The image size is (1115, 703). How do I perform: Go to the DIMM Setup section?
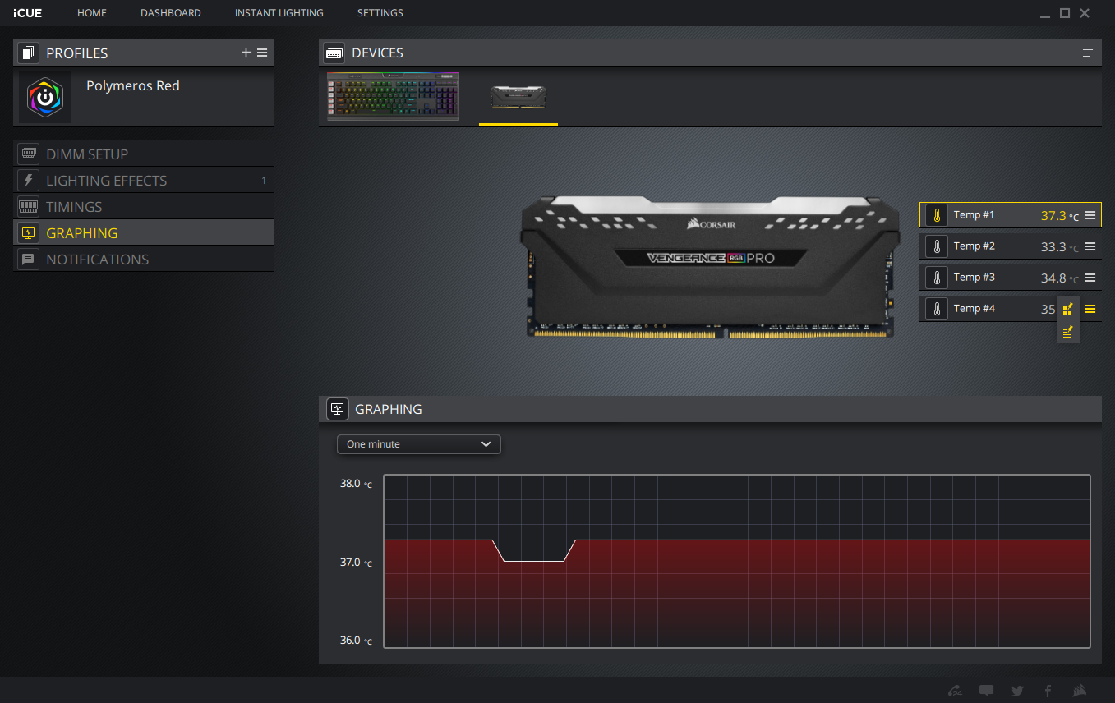[x=87, y=154]
